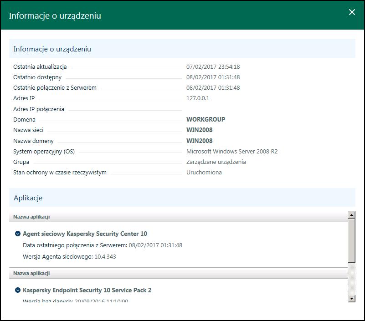Click the Adres IP połączenia label
Screen dimensions: 365x321
[39, 109]
